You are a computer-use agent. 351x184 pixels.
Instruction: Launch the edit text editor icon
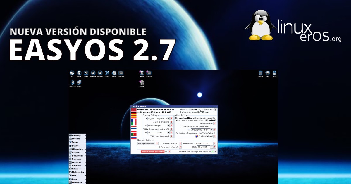click(x=114, y=73)
